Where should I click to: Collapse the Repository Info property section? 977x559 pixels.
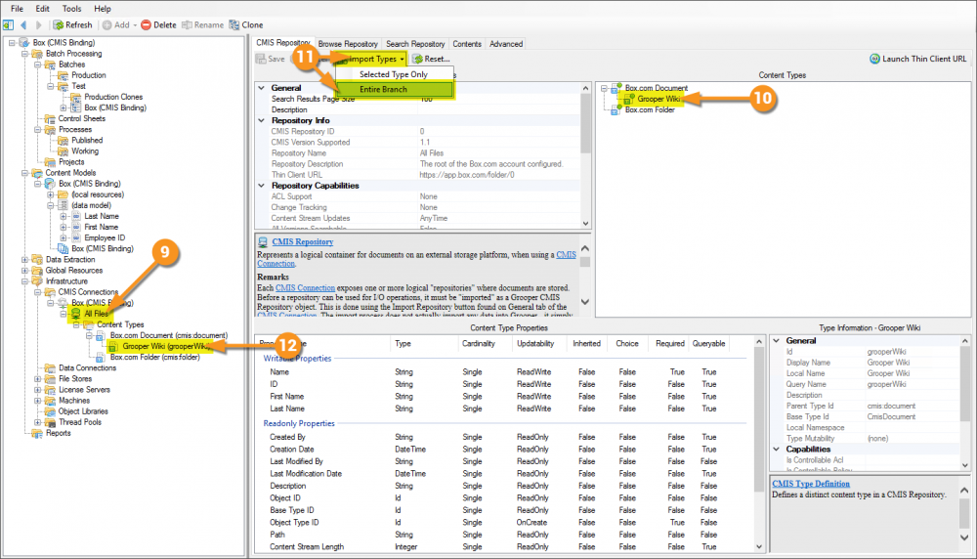pos(261,120)
